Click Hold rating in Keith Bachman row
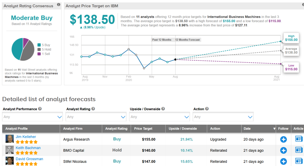 117,150
